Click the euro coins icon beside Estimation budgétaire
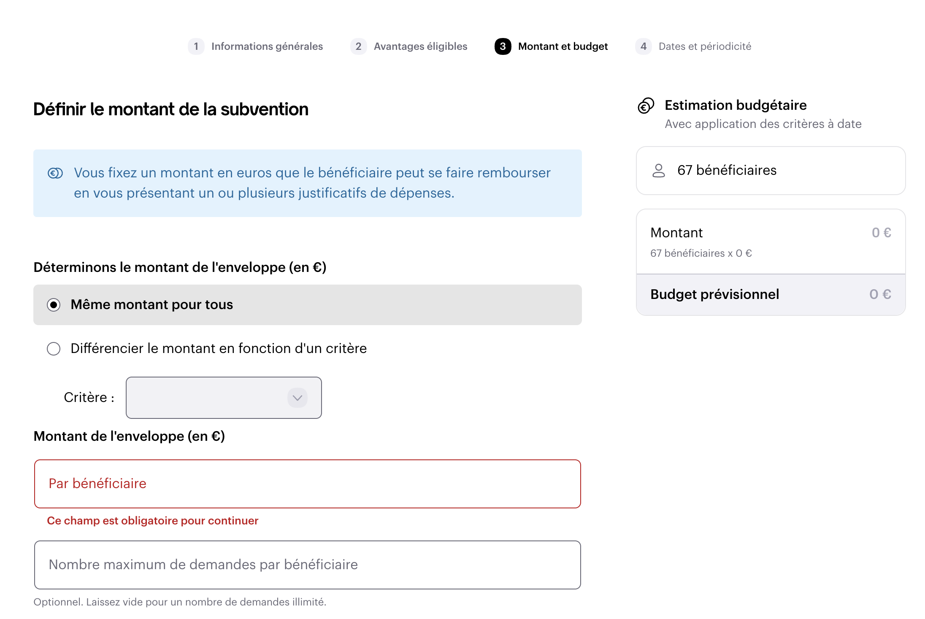 coord(646,106)
